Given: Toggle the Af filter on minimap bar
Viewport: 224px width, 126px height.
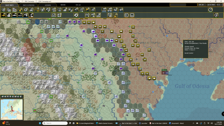Looking at the screenshot, I should pos(16,96).
